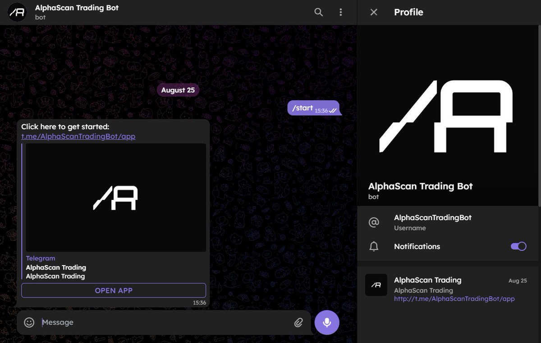Click the AlphaScanTradingBot username row
This screenshot has width=541, height=343.
point(449,222)
